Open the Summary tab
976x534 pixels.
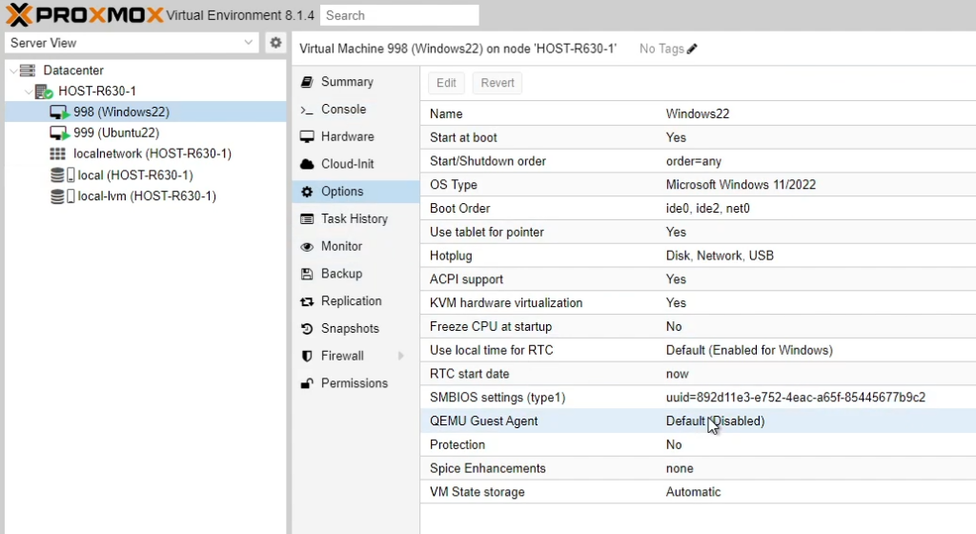tap(356, 82)
